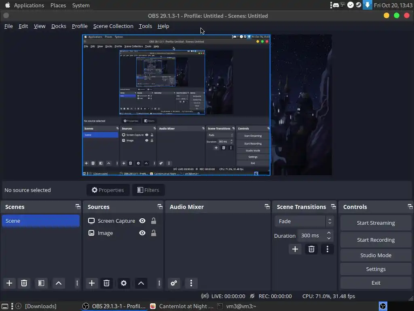
Task: Add a new source with plus icon
Action: (92, 283)
